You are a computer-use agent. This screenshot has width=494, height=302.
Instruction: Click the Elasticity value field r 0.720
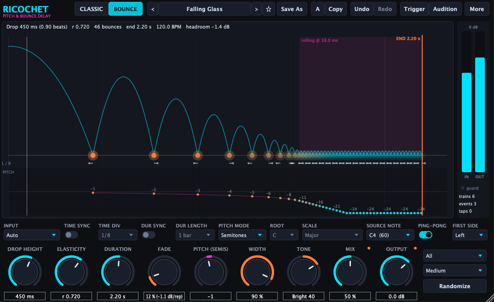click(x=71, y=296)
